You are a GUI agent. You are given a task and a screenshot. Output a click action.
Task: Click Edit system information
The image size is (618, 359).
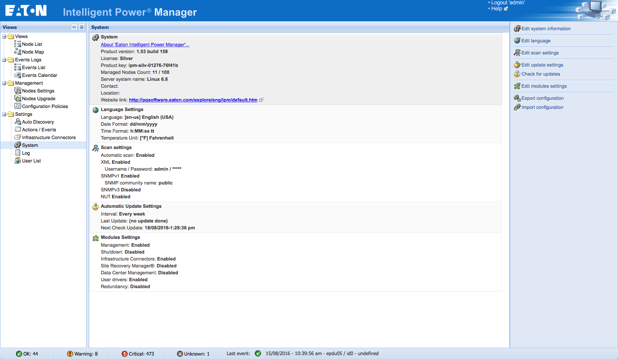click(546, 29)
